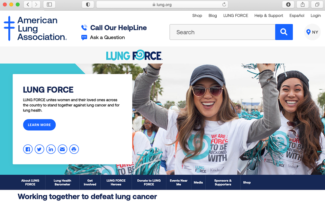Screen dimensions: 325x203
Task: Share page on Facebook icon
Action: coord(28,149)
